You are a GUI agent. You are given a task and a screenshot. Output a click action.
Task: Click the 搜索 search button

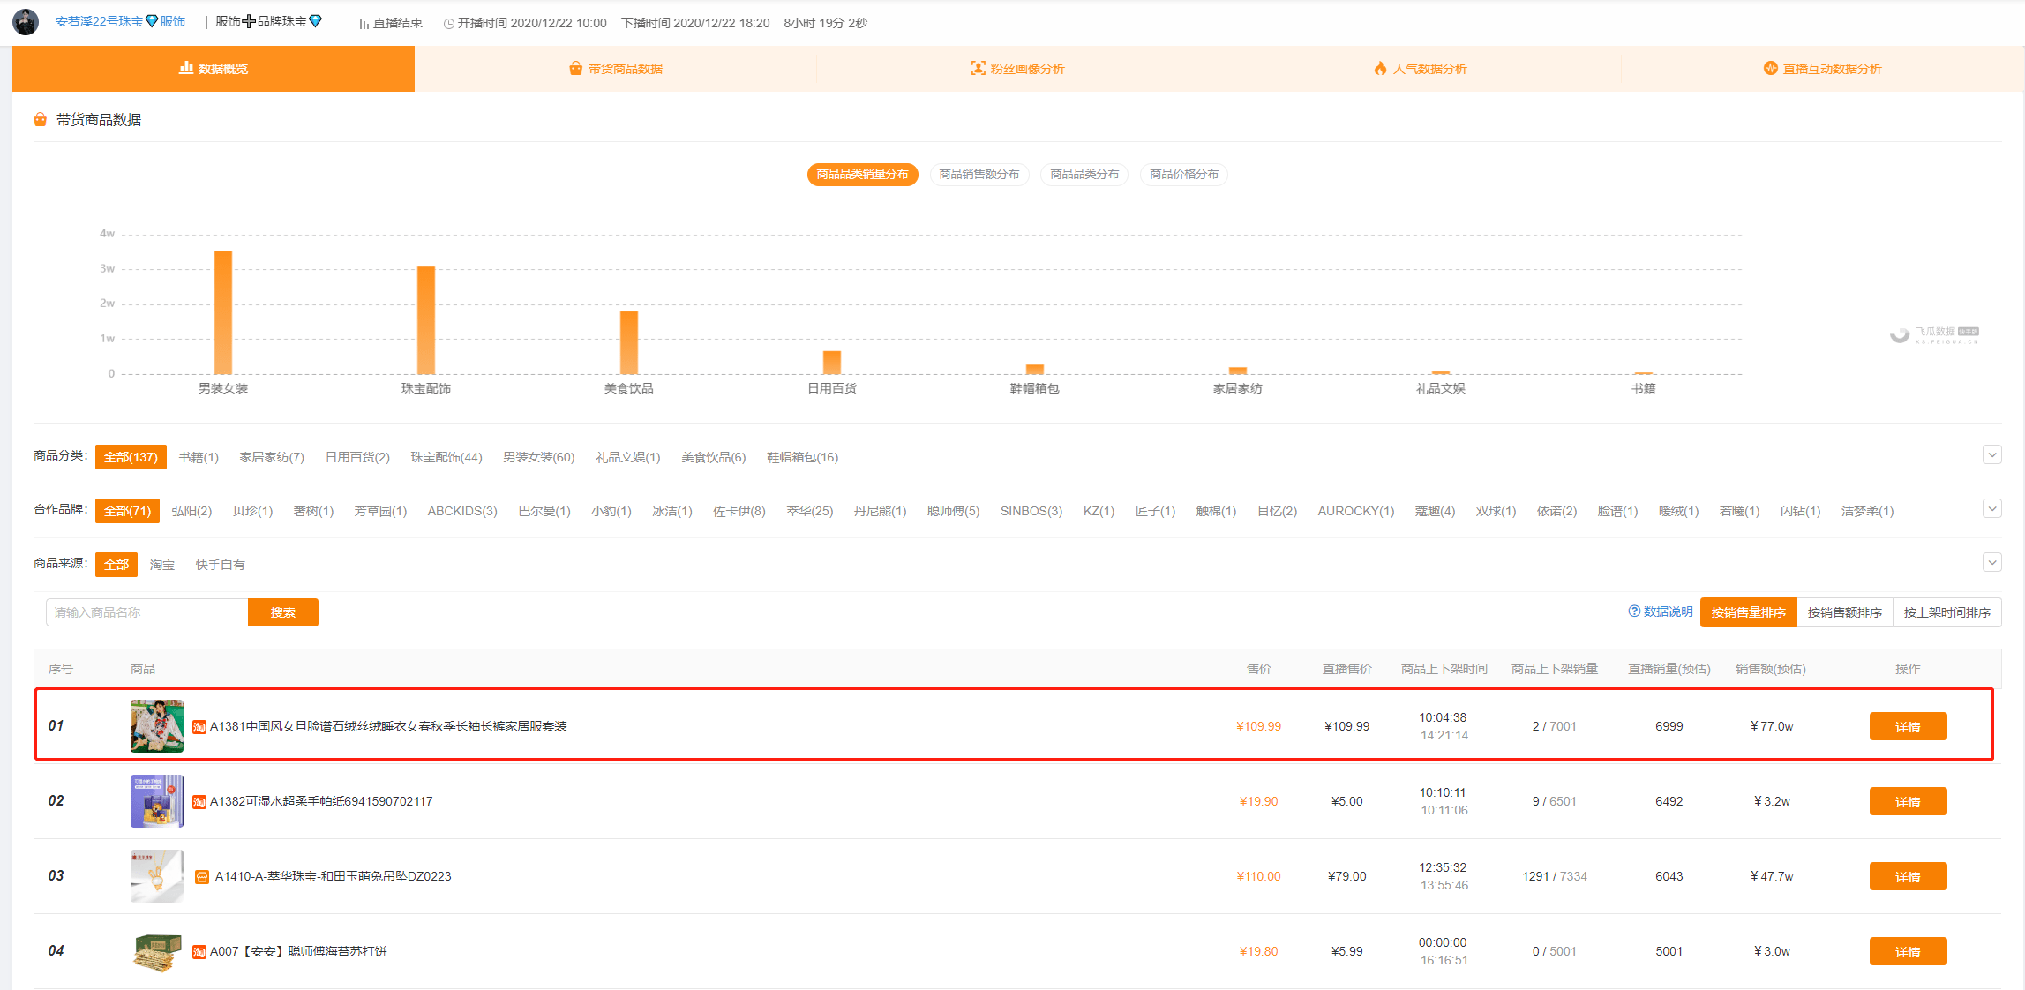[x=282, y=612]
